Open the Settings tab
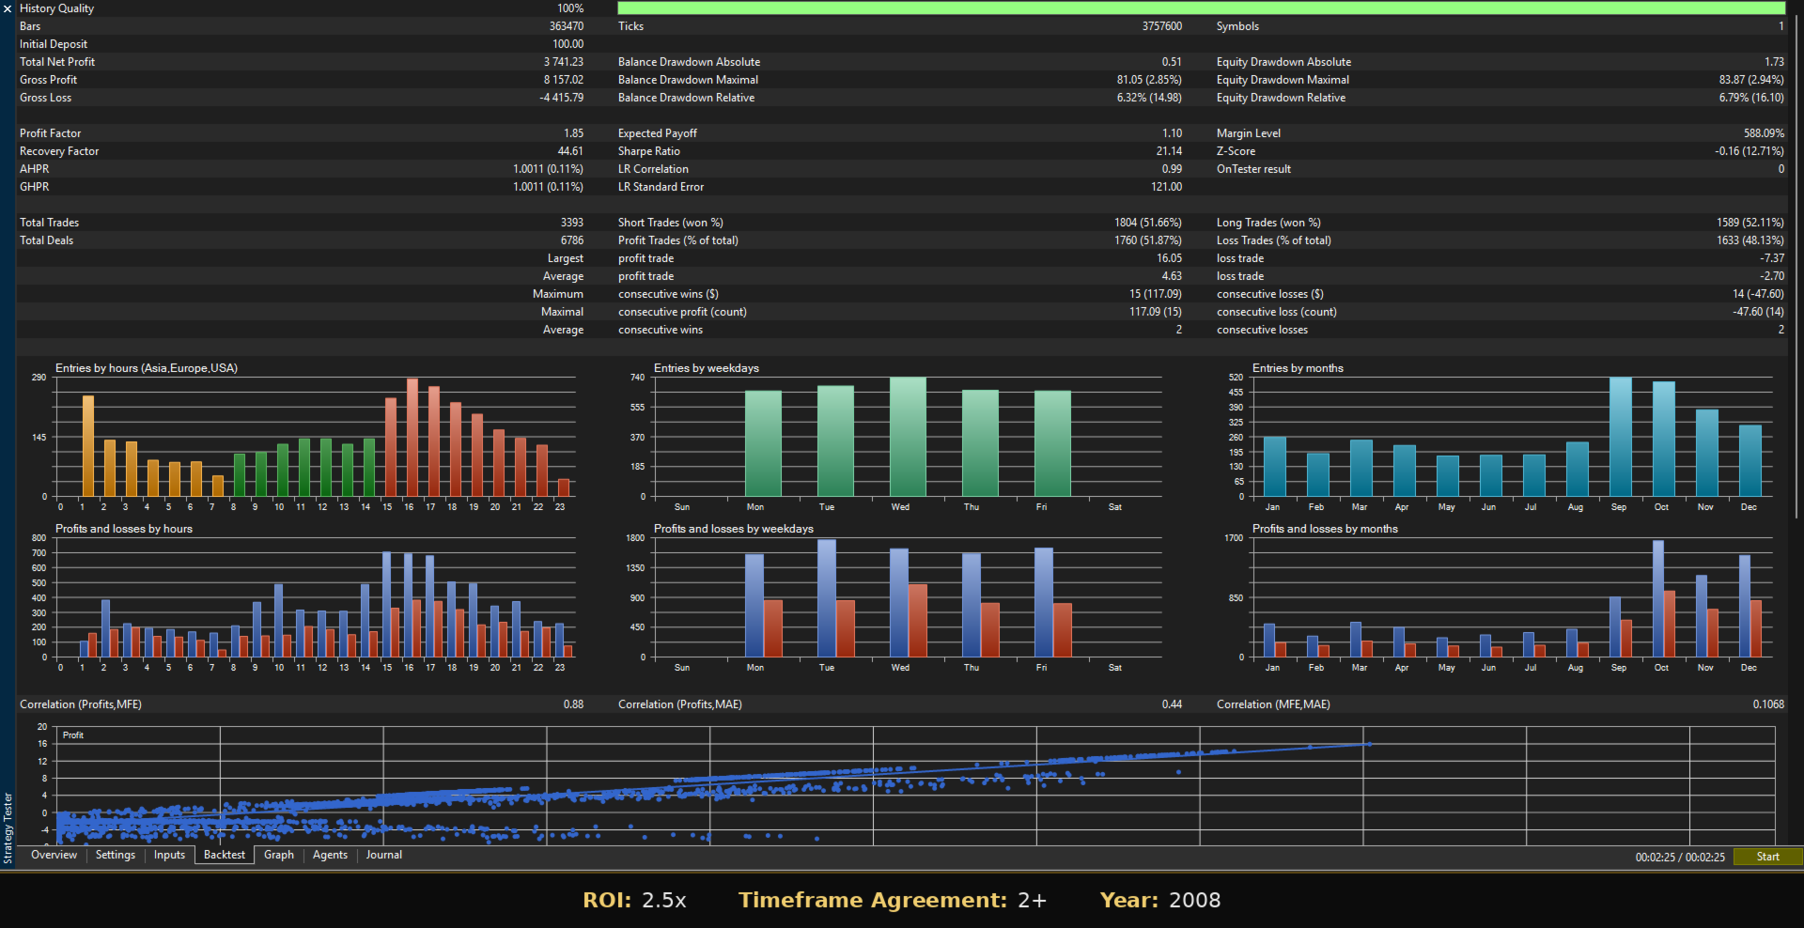The image size is (1804, 928). (116, 855)
